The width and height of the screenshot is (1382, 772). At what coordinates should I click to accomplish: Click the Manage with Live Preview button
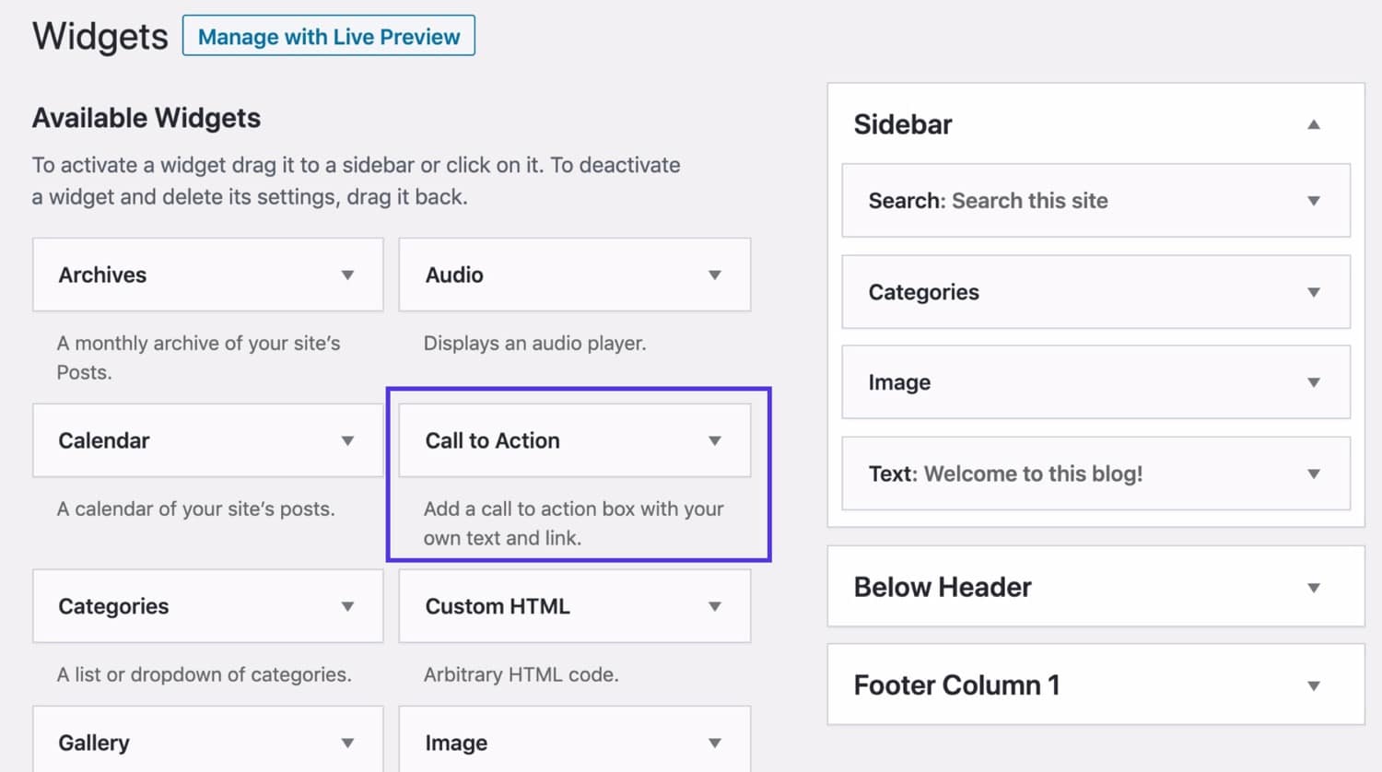[329, 36]
